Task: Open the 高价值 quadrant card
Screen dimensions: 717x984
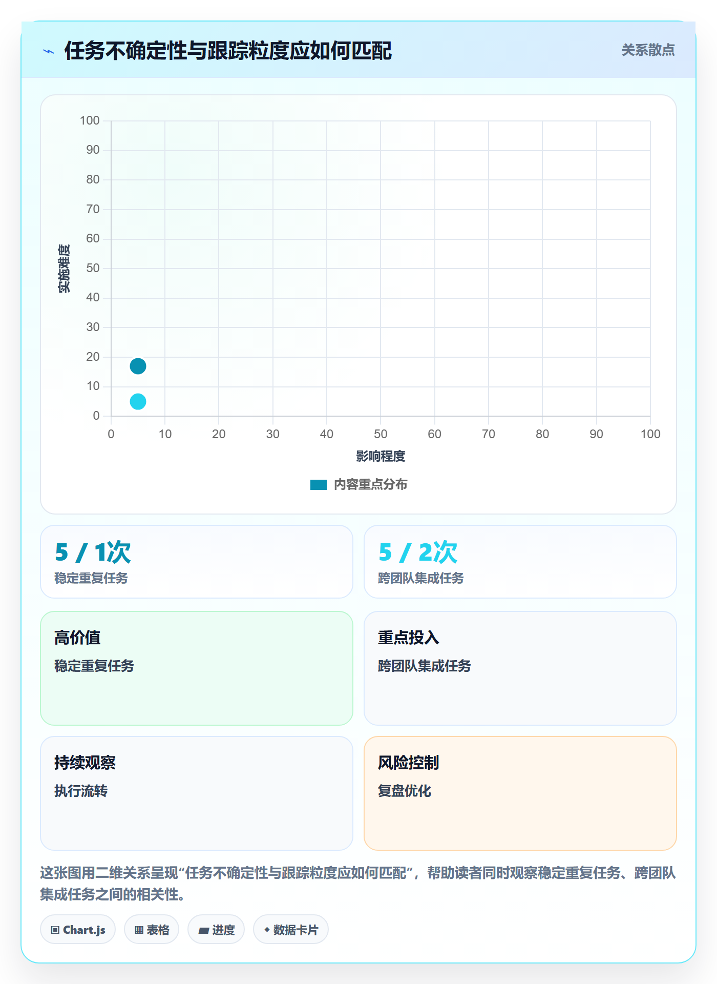Action: [197, 668]
